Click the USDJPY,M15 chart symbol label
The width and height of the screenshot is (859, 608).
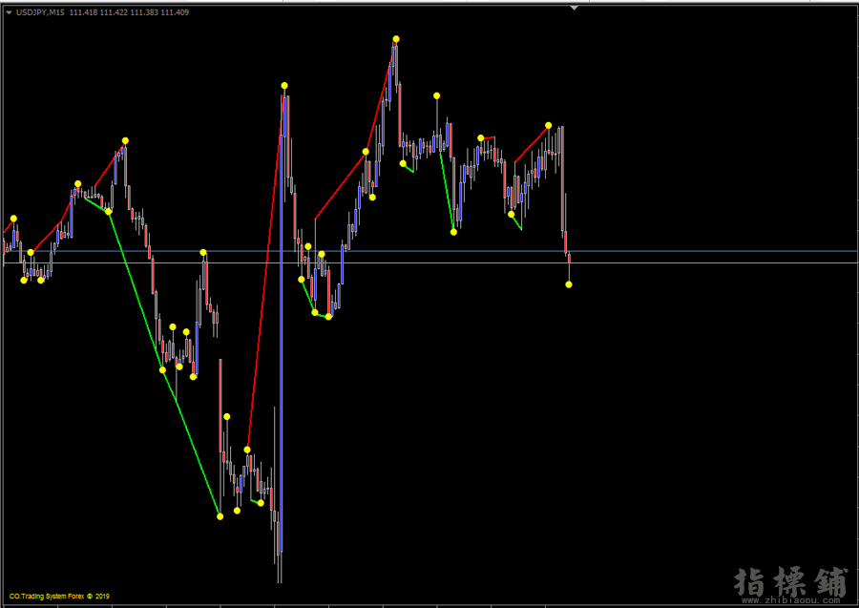[x=40, y=12]
